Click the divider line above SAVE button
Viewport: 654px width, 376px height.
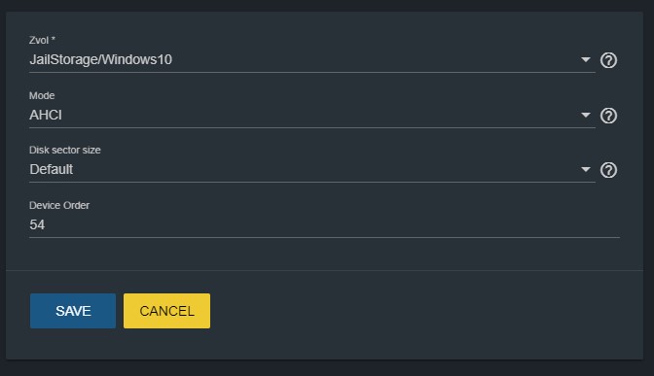click(x=324, y=271)
